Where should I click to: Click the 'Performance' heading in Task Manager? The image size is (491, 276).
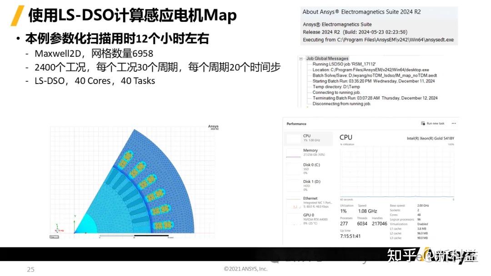[x=296, y=124]
